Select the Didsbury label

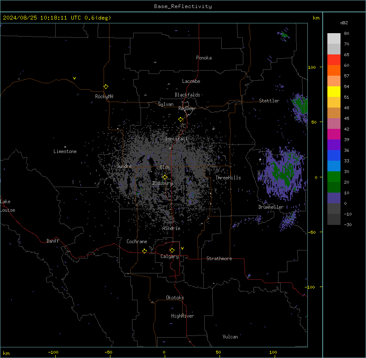163,183
